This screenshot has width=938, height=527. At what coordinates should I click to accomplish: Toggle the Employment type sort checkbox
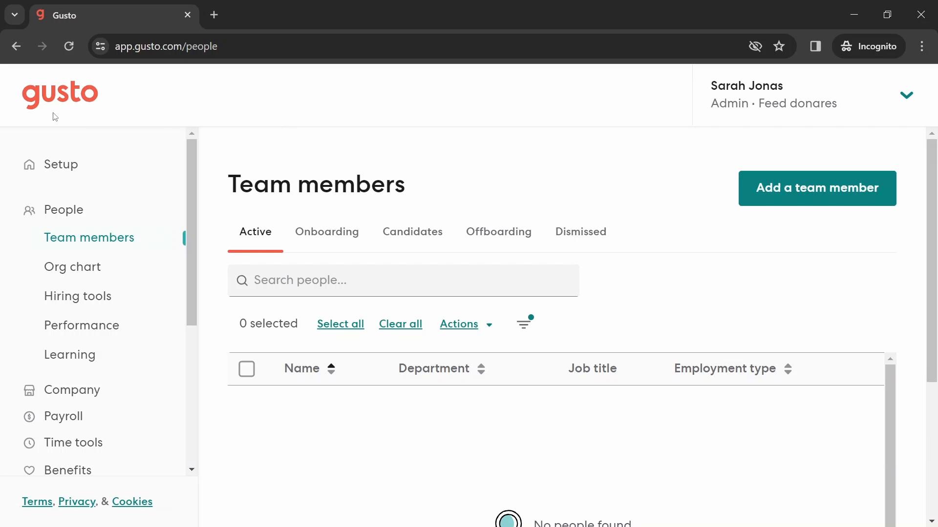point(788,368)
